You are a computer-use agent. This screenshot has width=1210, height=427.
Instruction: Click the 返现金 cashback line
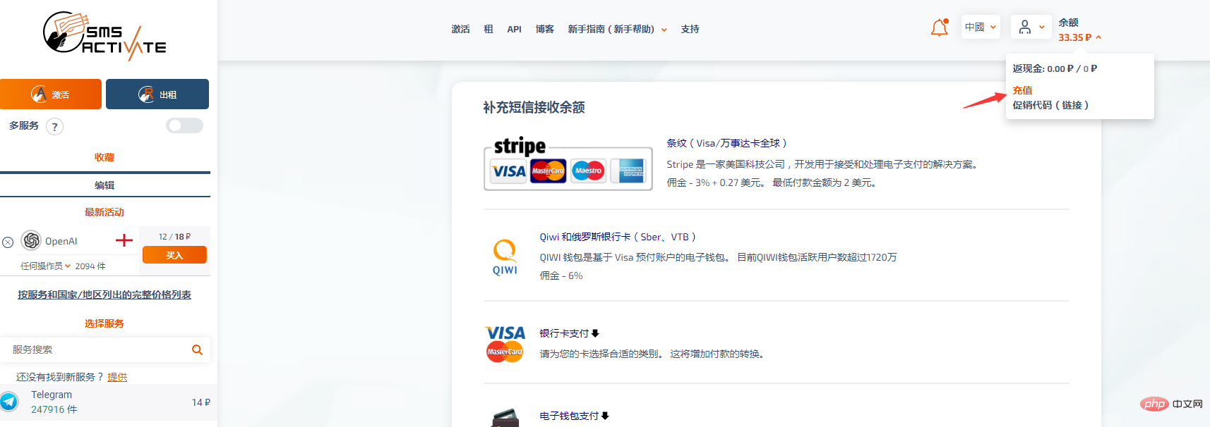pyautogui.click(x=1055, y=68)
